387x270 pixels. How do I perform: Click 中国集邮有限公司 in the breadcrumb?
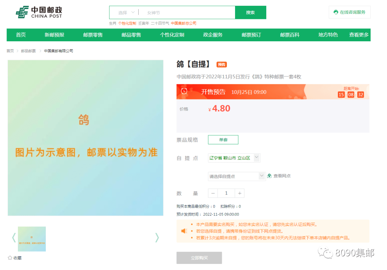tap(58, 51)
